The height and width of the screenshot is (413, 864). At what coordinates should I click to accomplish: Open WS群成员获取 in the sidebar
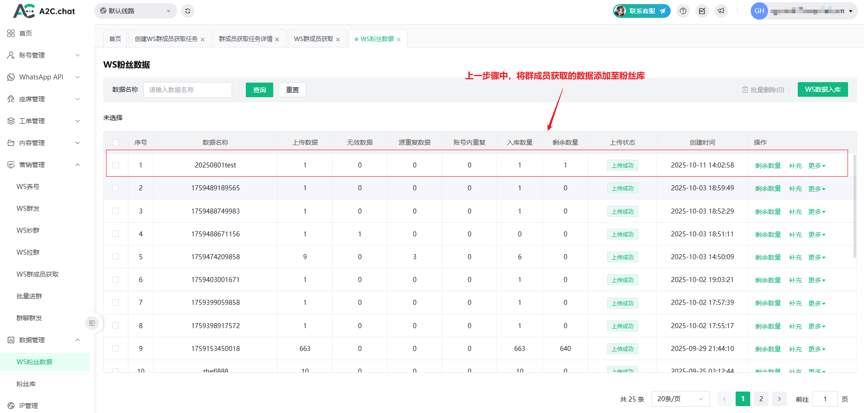37,274
